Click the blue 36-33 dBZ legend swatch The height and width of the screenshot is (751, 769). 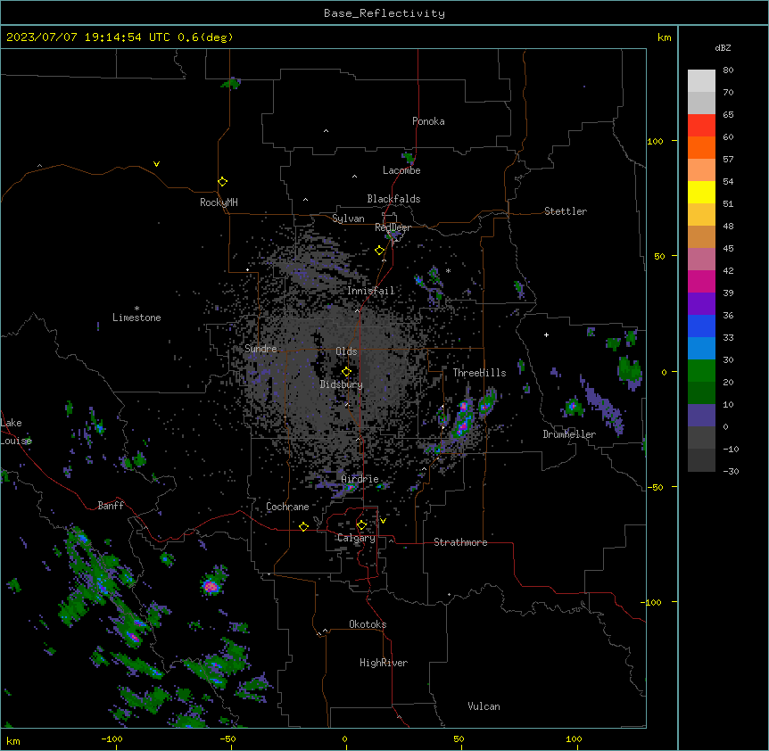pos(701,326)
